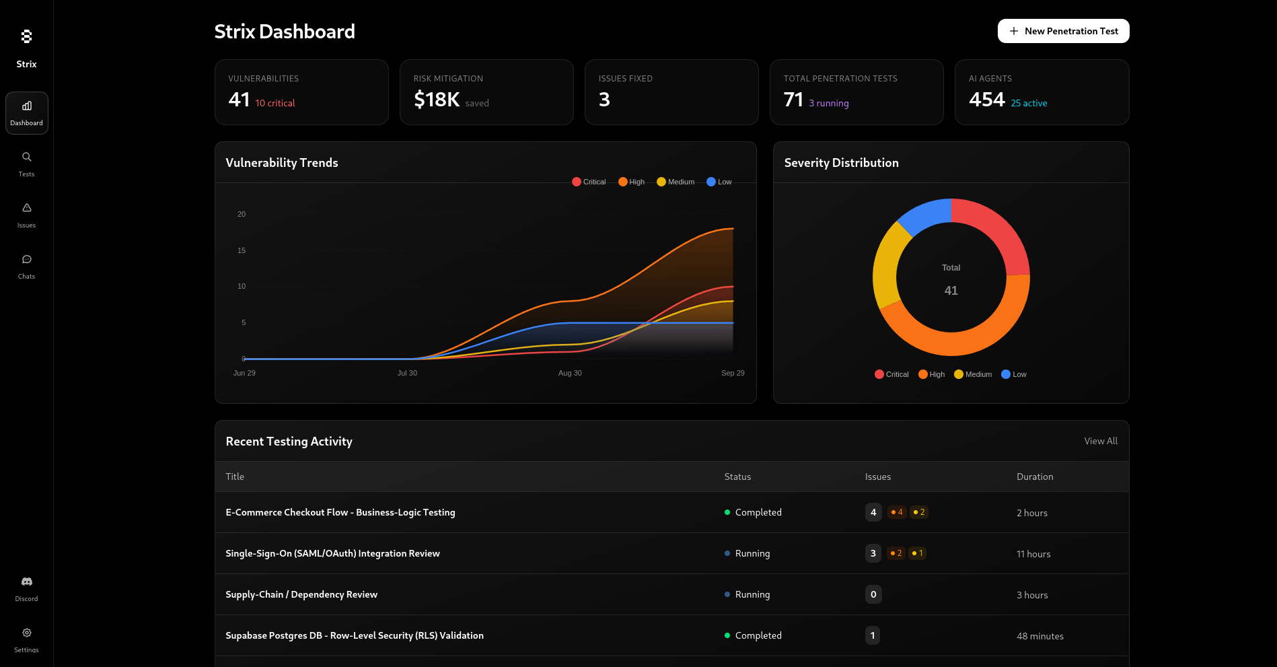The image size is (1277, 667).
Task: Toggle Critical series in Vulnerability Trends legend
Action: (x=589, y=182)
